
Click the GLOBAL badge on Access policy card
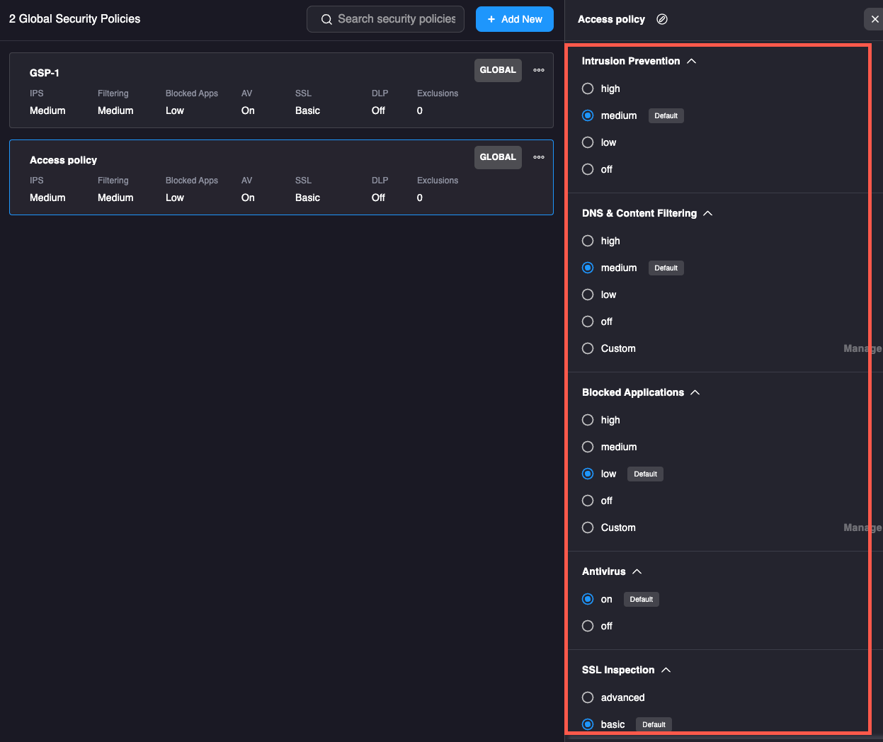(x=498, y=157)
